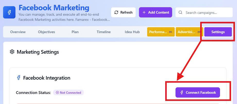237x104 pixels.
Task: Click the magnifier icon in the search box
Action: click(180, 12)
